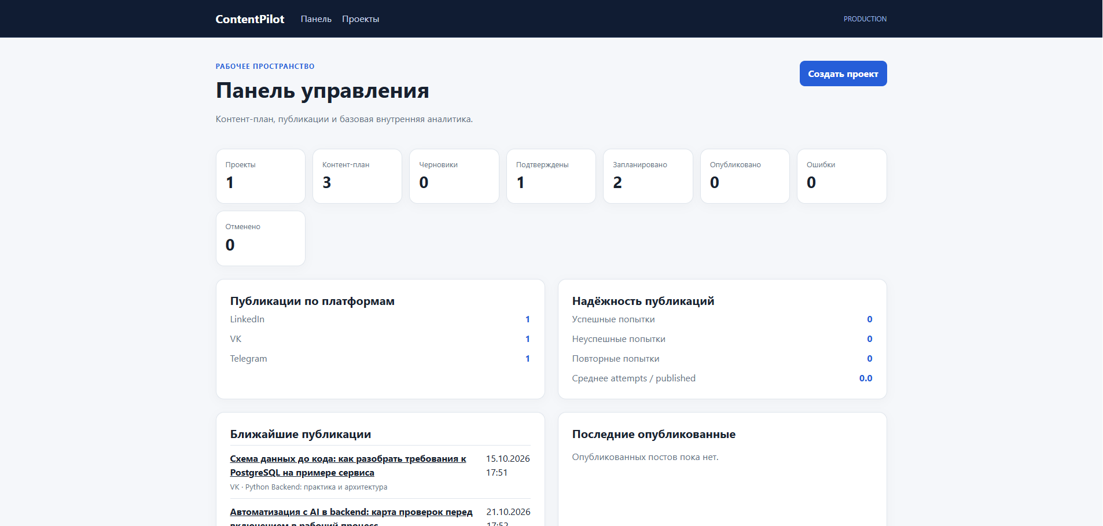The height and width of the screenshot is (526, 1103).
Task: Click the Надёжность публикаций heading
Action: (643, 301)
